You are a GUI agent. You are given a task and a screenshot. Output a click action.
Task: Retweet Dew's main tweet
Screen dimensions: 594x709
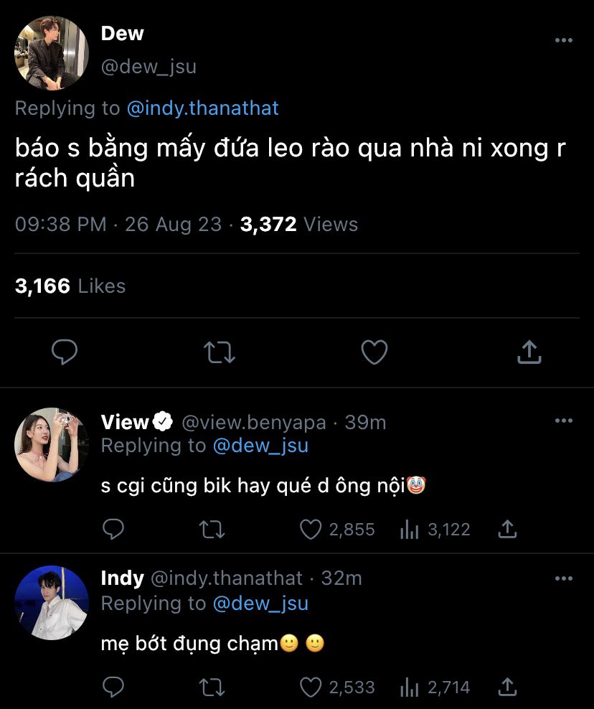(x=220, y=352)
